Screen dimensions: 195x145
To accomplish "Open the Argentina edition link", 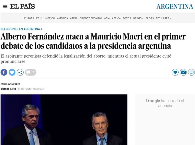I will 175,6.
